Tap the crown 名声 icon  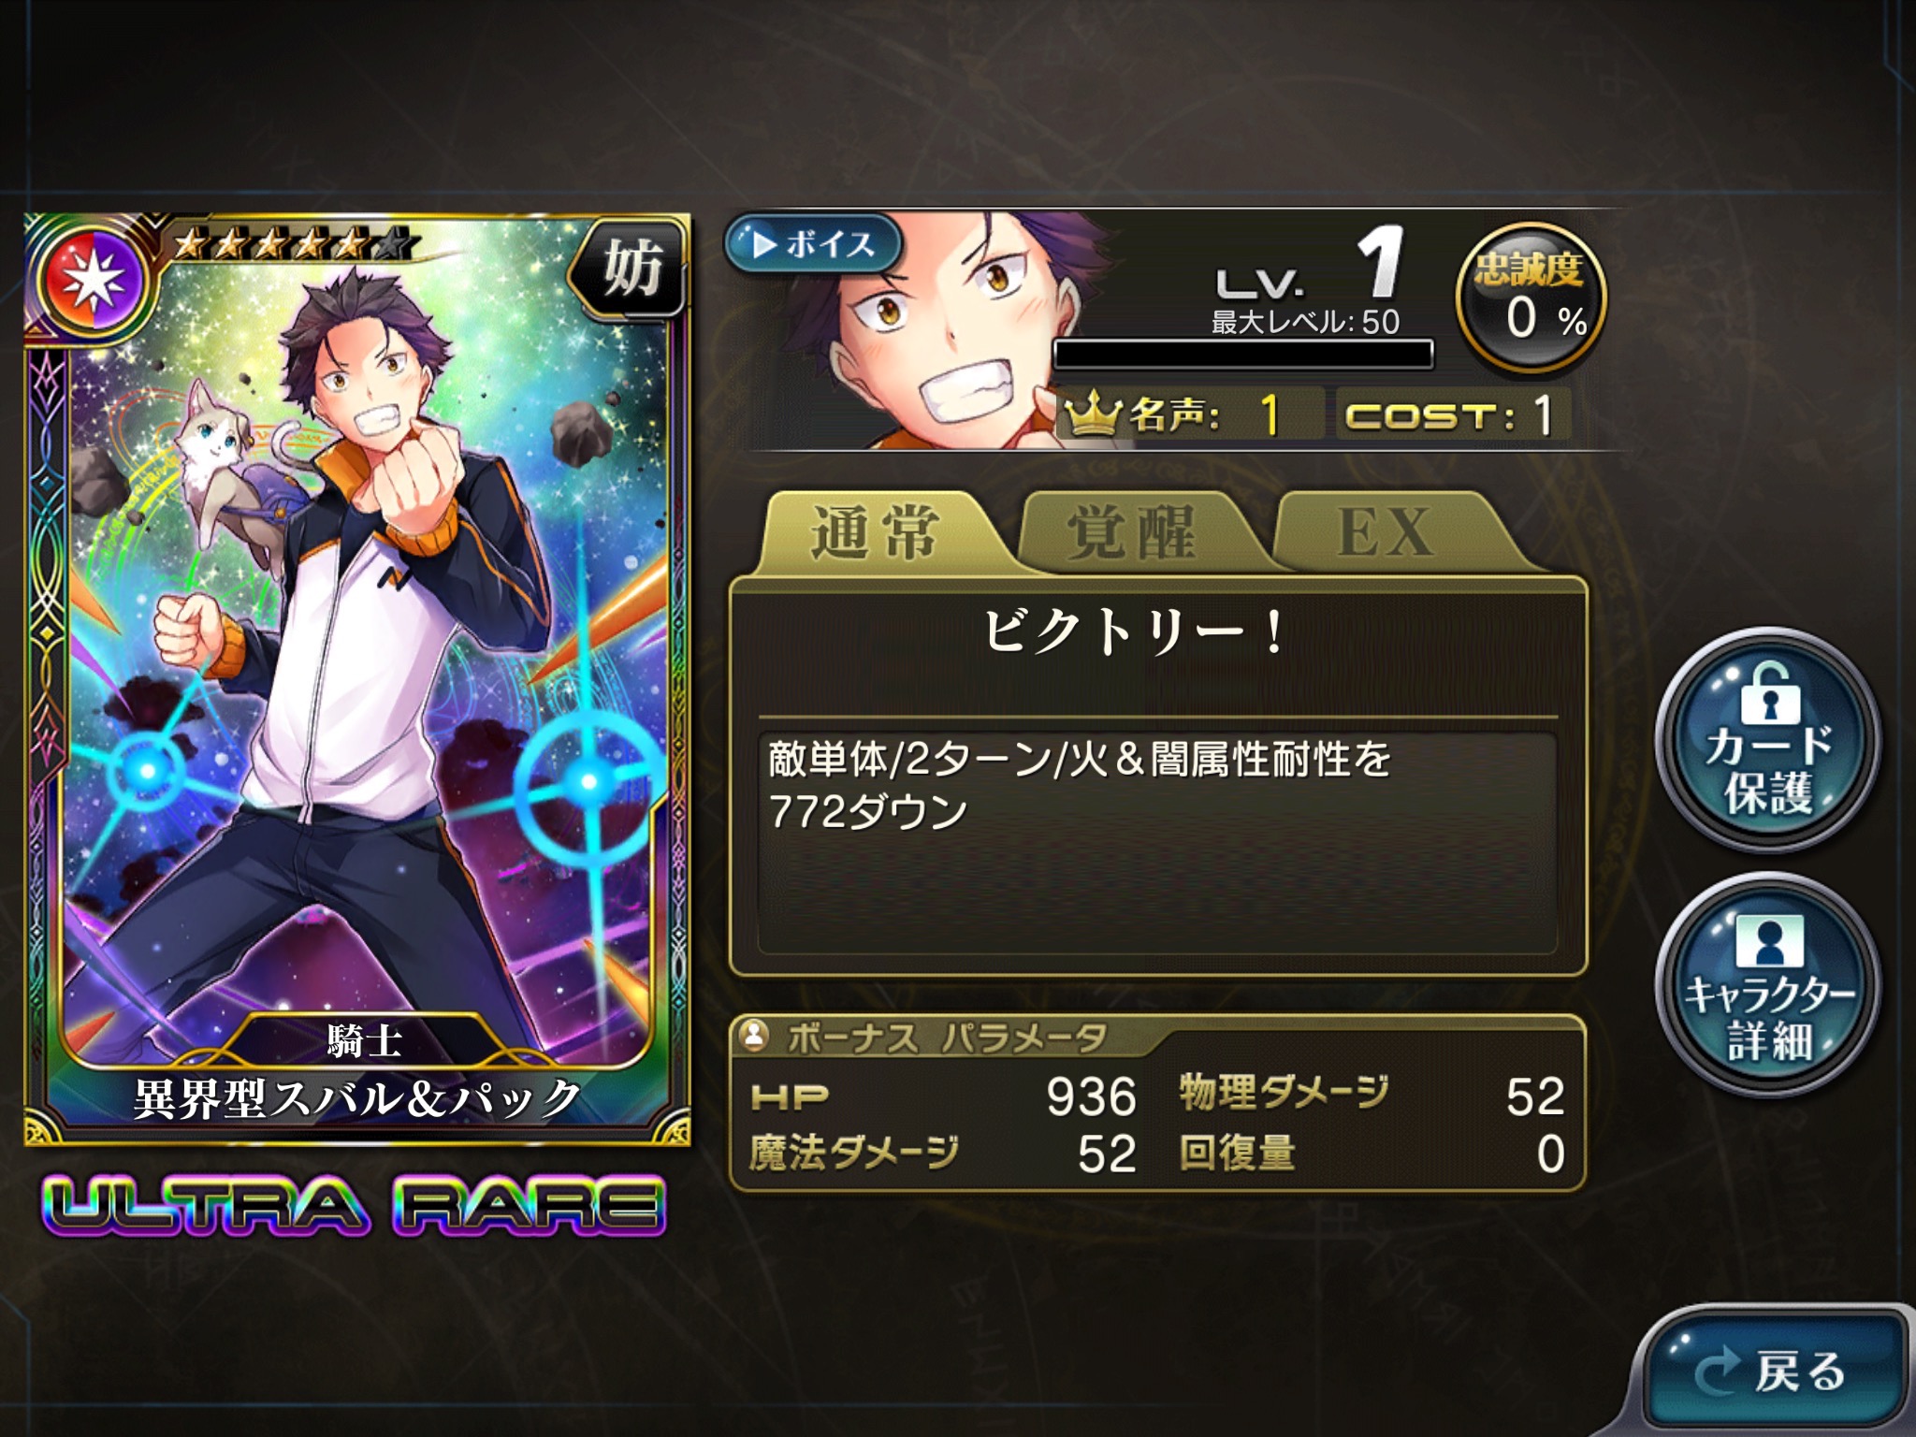point(1094,415)
